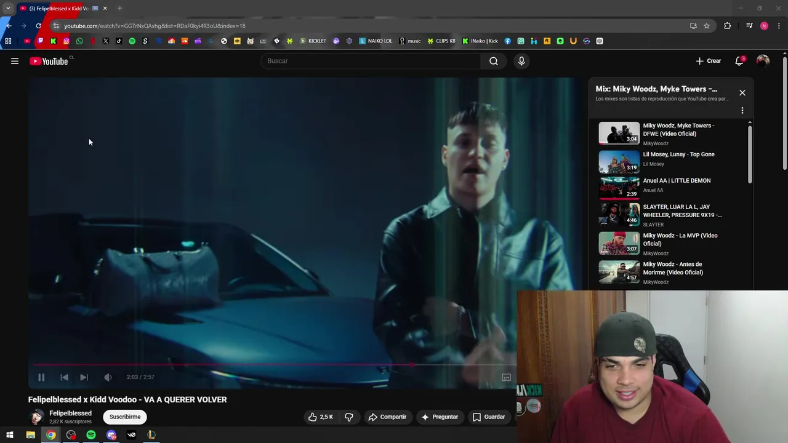
Task: Open the install or cast icon in the address bar
Action: (693, 26)
